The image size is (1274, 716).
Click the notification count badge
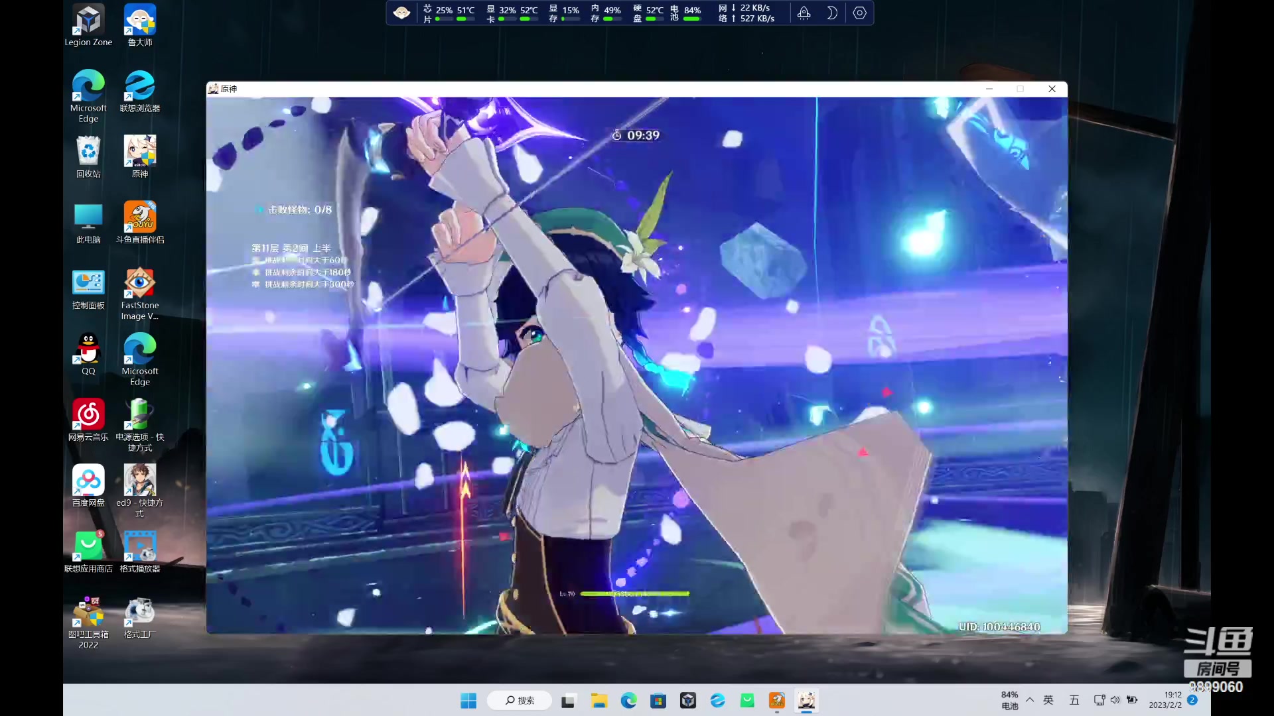[x=1192, y=700]
